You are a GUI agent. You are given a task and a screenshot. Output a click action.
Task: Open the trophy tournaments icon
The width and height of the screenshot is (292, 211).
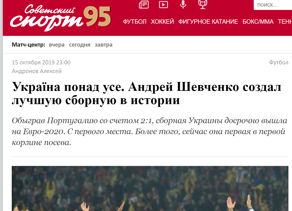(x=202, y=5)
